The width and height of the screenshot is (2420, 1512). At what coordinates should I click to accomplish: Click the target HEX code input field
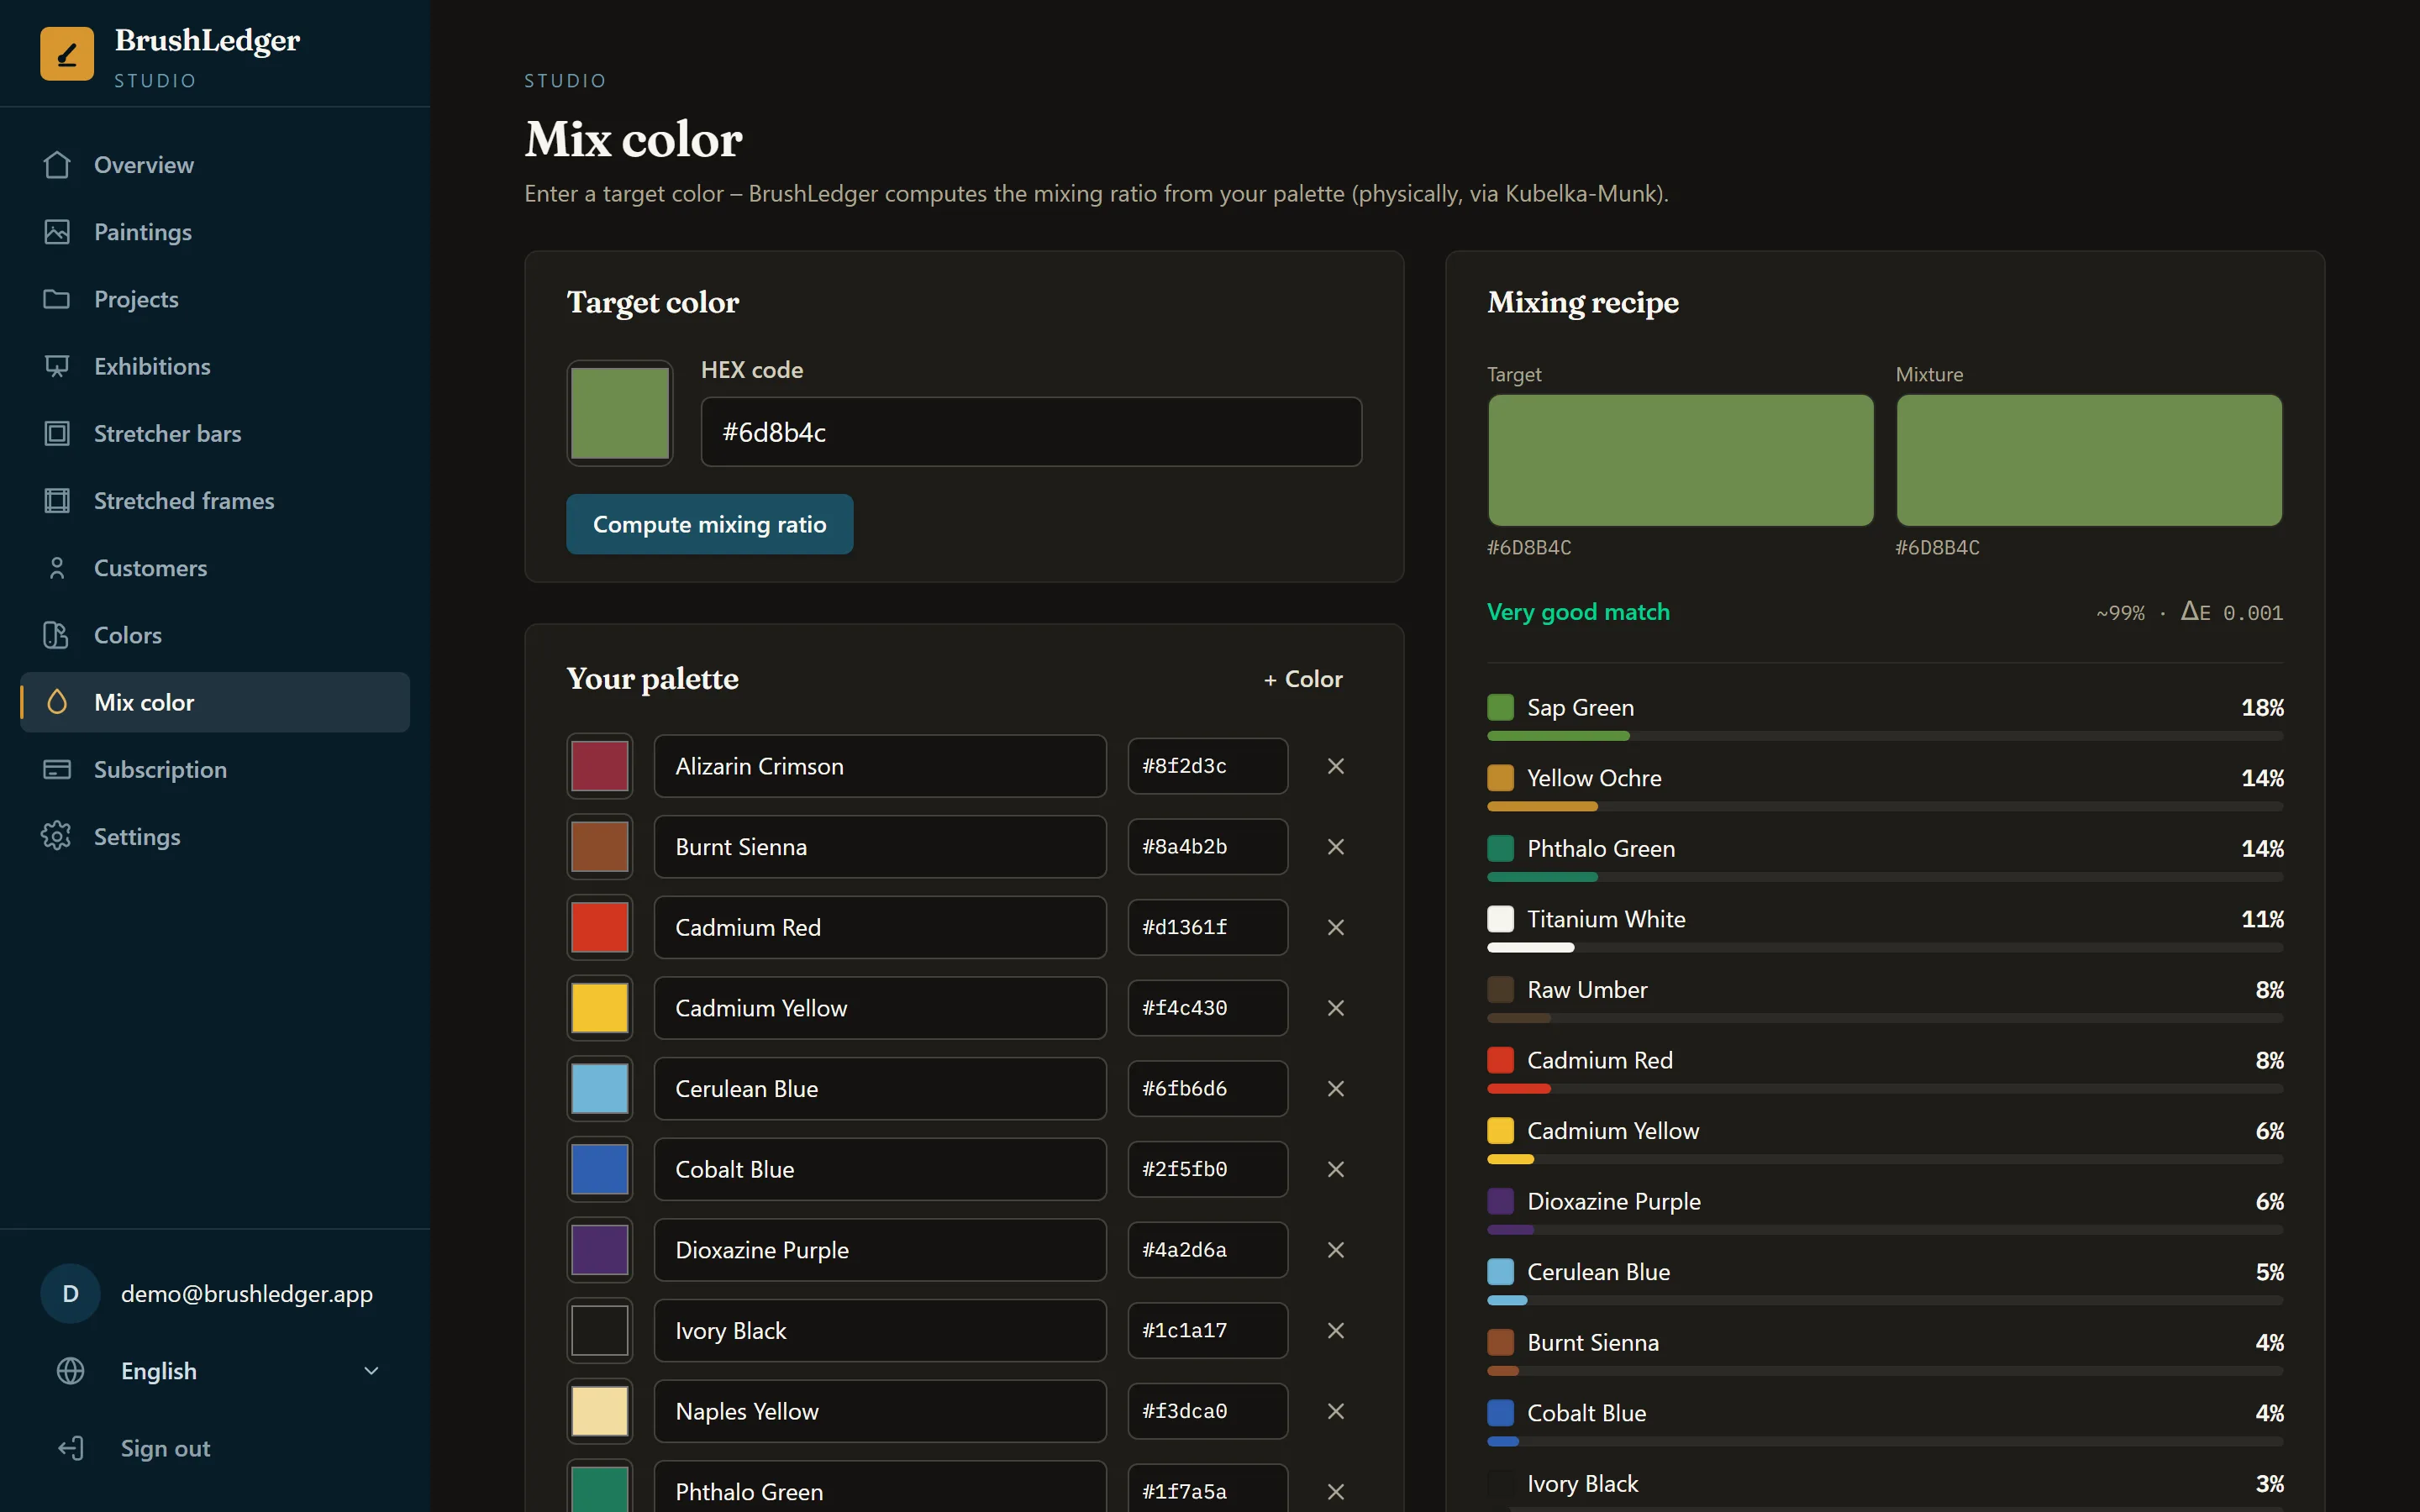pyautogui.click(x=1031, y=432)
